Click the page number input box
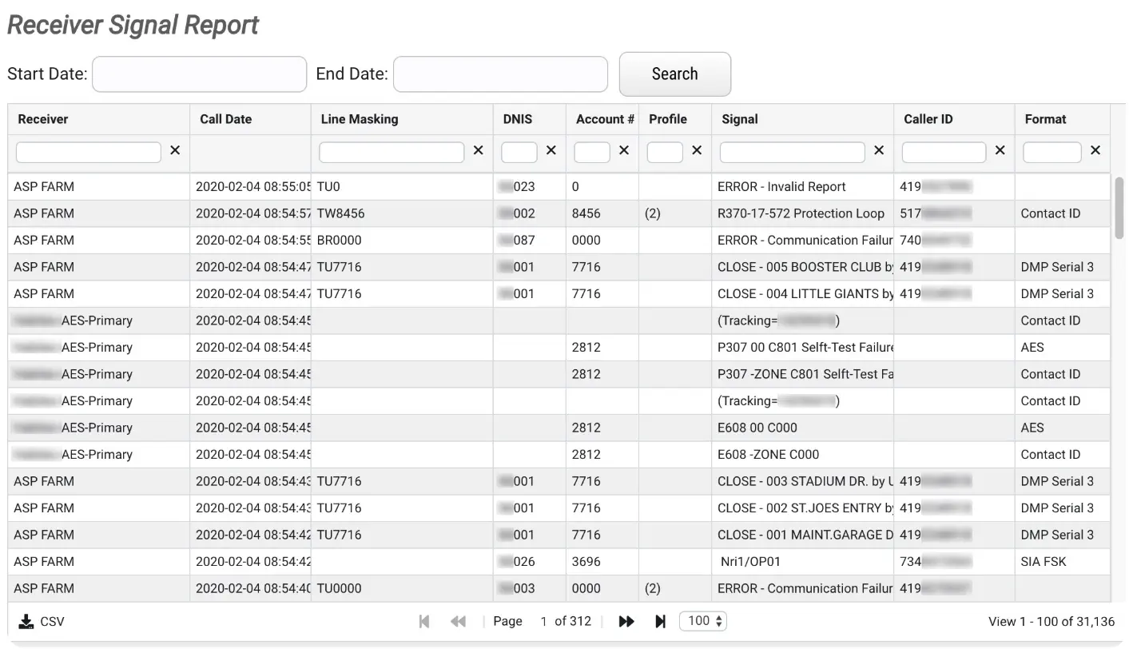This screenshot has width=1129, height=649. tap(543, 622)
